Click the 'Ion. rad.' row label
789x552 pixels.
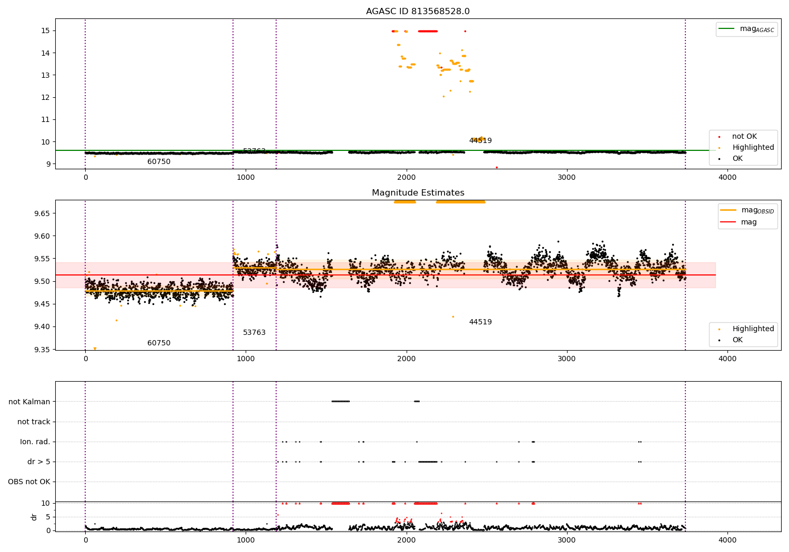coord(35,442)
